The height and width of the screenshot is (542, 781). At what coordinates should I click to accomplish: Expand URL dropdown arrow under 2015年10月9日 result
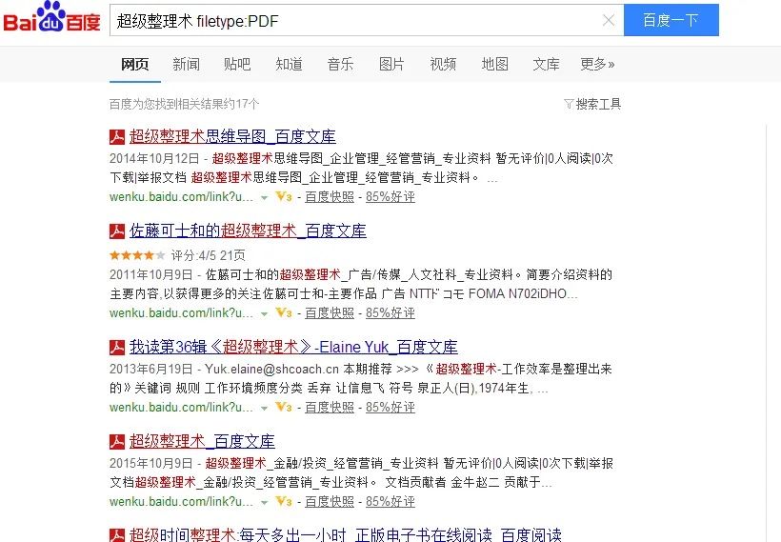(x=264, y=502)
